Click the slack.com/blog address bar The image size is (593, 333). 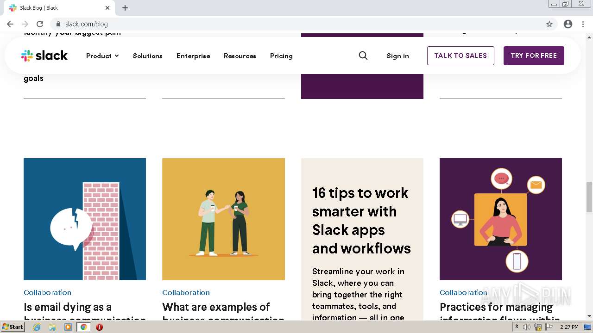[x=278, y=24]
